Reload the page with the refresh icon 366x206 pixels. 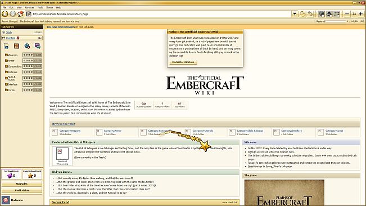click(302, 14)
